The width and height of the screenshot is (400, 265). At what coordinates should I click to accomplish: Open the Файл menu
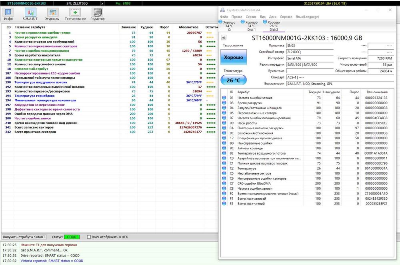(x=224, y=17)
